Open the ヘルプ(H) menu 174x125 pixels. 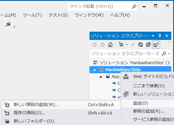tap(120, 15)
